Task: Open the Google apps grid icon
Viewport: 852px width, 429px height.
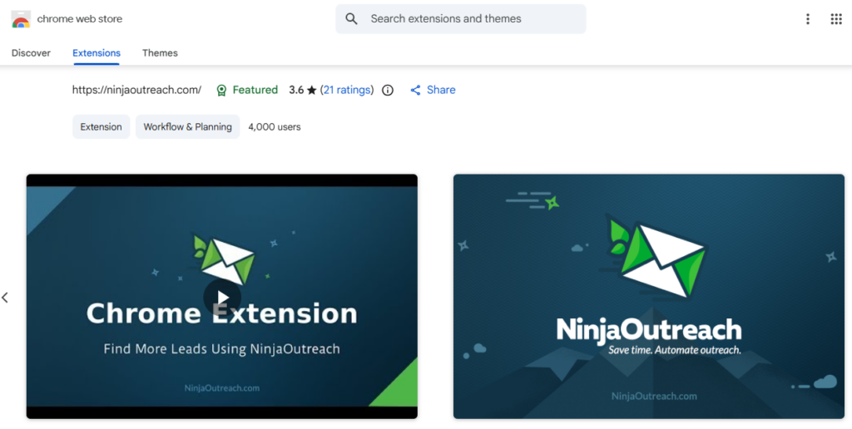Action: click(x=836, y=19)
